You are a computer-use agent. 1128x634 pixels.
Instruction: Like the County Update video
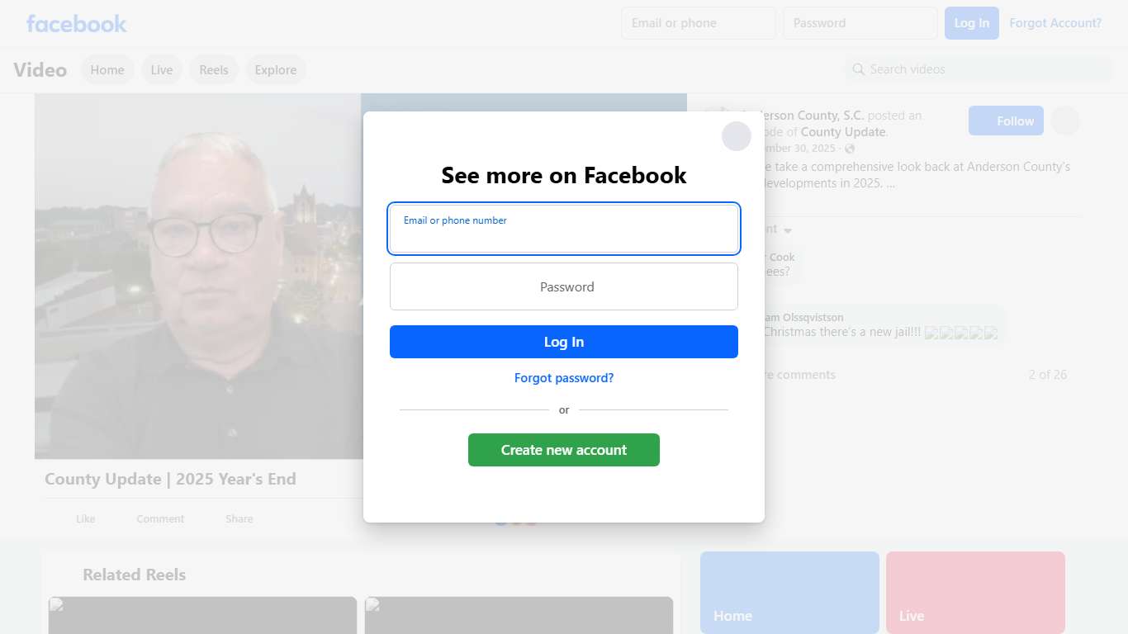tap(85, 518)
